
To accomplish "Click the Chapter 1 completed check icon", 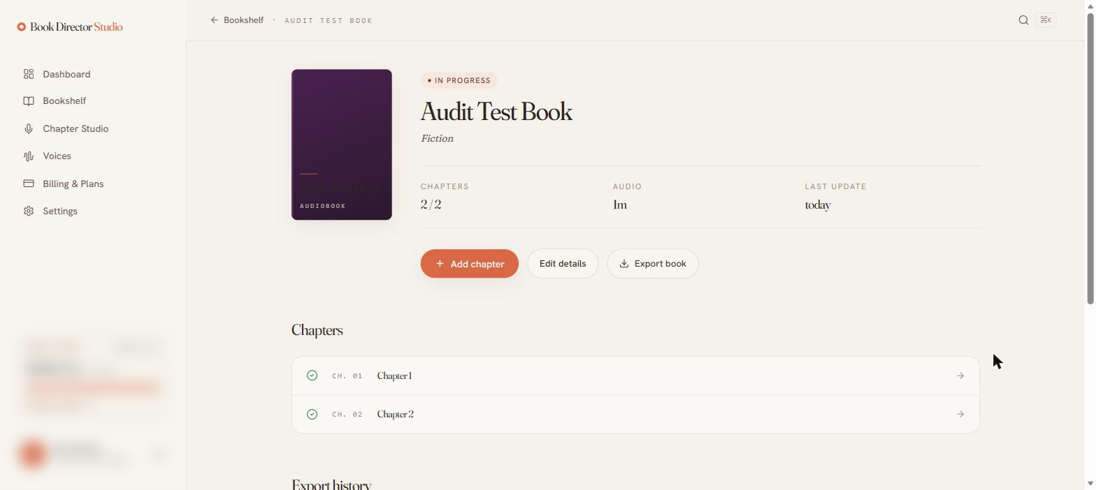I will point(312,376).
